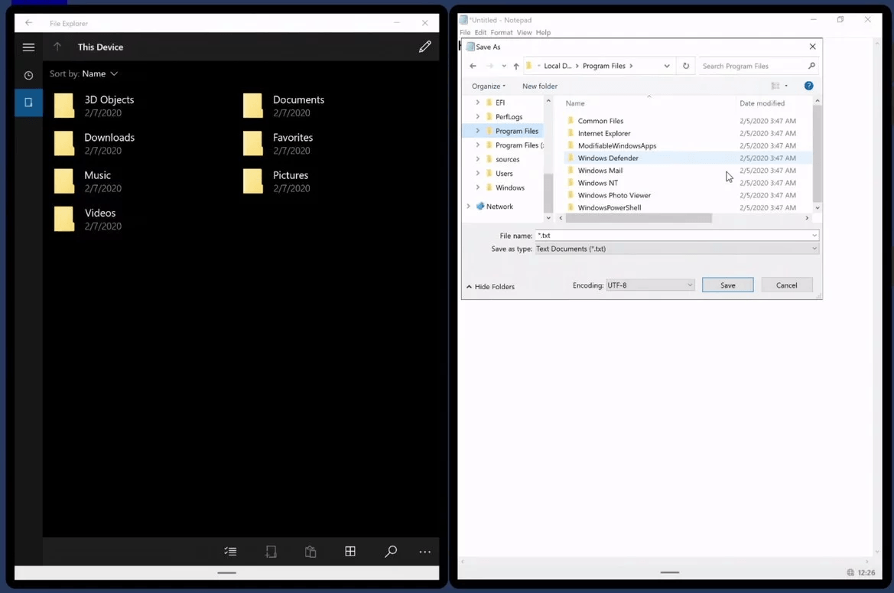This screenshot has width=894, height=593.
Task: Open the three-dots more options menu
Action: pos(425,552)
